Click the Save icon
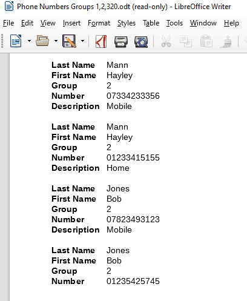The width and height of the screenshot is (247, 301). coord(69,41)
